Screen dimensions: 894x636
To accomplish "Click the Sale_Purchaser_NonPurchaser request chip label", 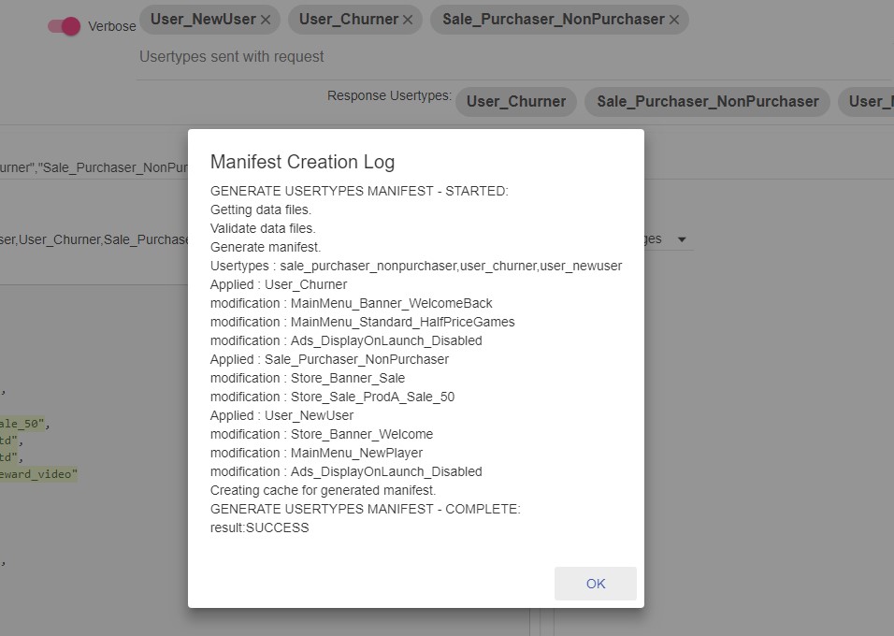I will tap(553, 20).
